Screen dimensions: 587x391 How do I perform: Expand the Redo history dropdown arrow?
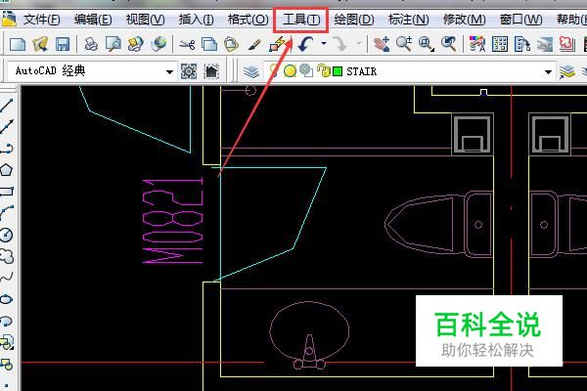coord(359,44)
